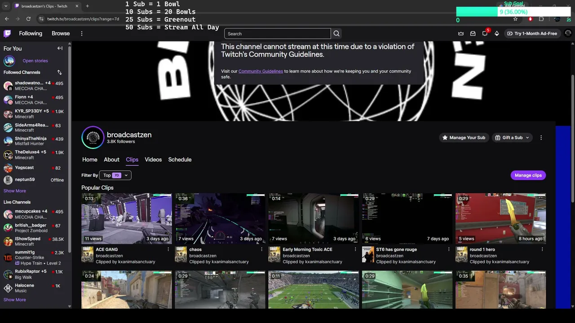Open the Twitch inbox icon

pos(473,34)
